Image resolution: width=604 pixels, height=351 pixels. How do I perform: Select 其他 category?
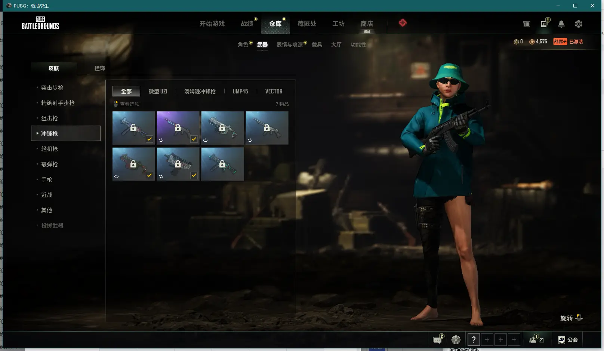[x=47, y=210]
